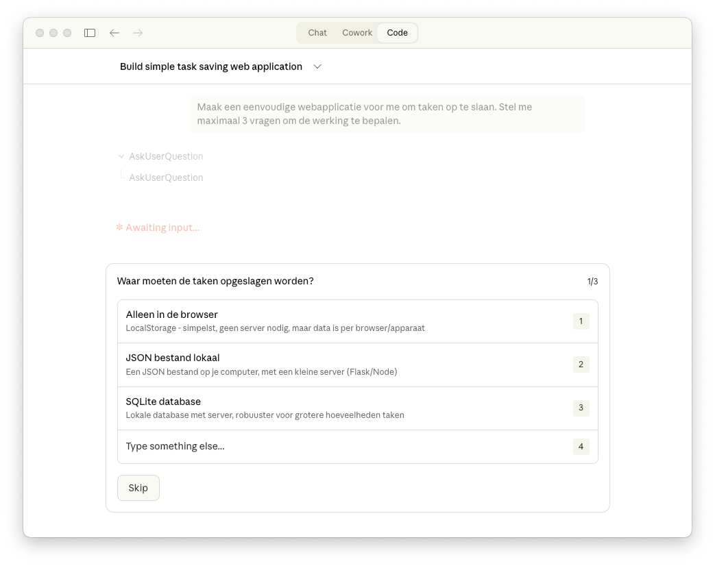This screenshot has width=715, height=566.
Task: Expand the nested AskUserQuestion item
Action: coord(166,177)
